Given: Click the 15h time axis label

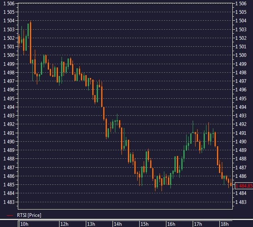Looking at the screenshot, I should pos(145,224).
